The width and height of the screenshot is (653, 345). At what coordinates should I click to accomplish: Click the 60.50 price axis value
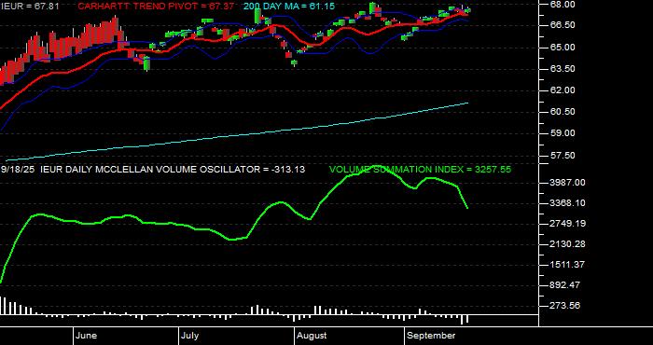pos(563,112)
